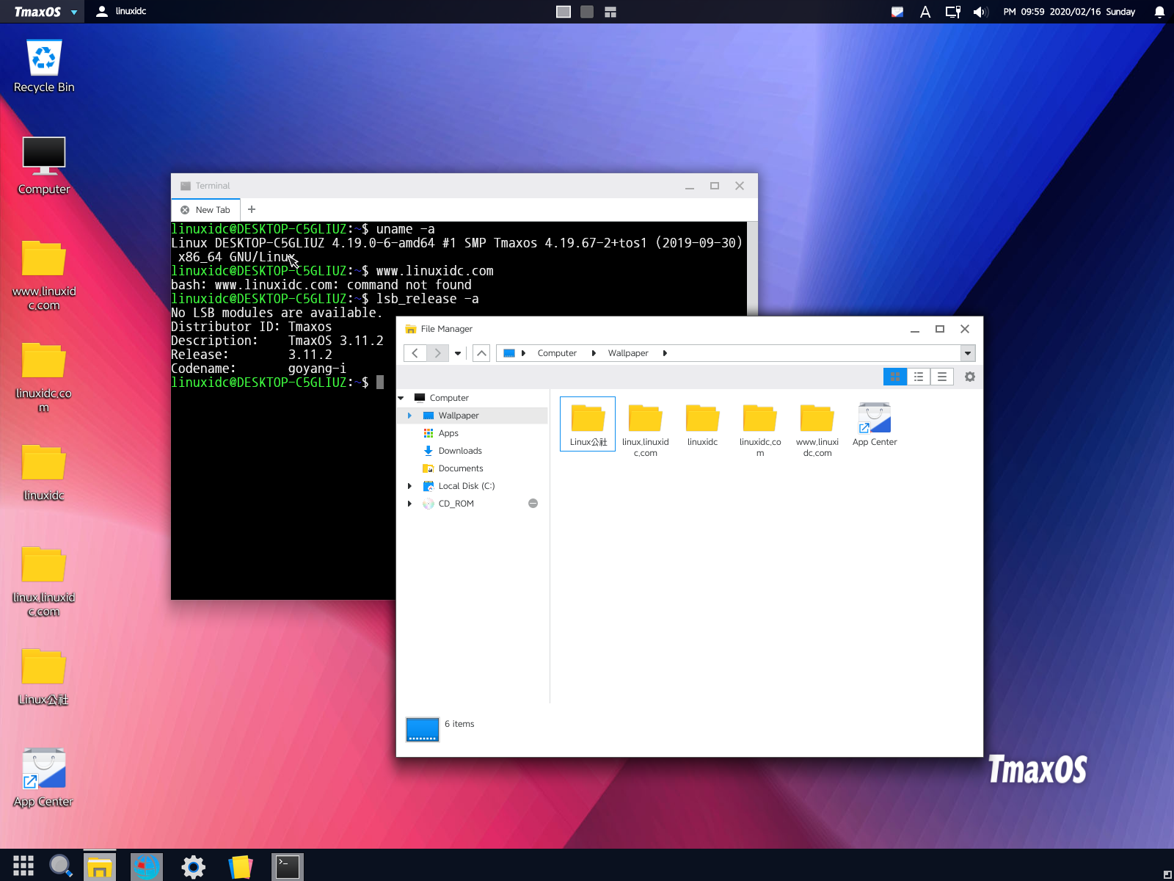Eject the CD_ROM drive
Screen dimensions: 1174x881
[533, 504]
